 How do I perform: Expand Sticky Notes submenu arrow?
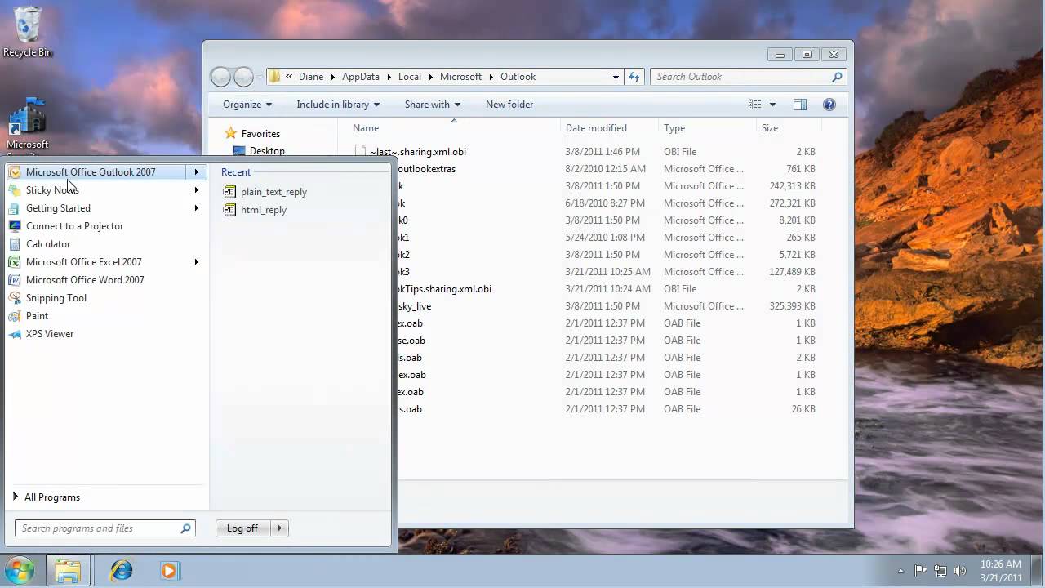tap(196, 190)
